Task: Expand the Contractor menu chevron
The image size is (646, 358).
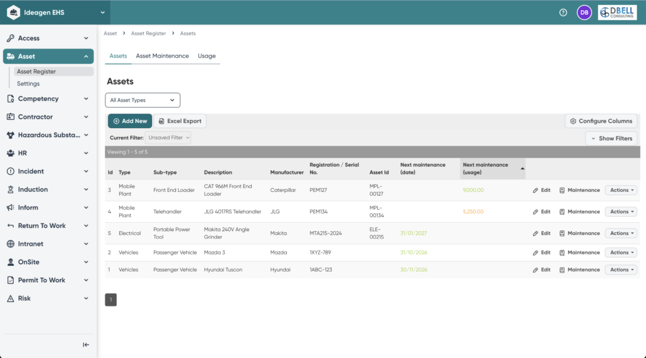Action: coord(86,117)
